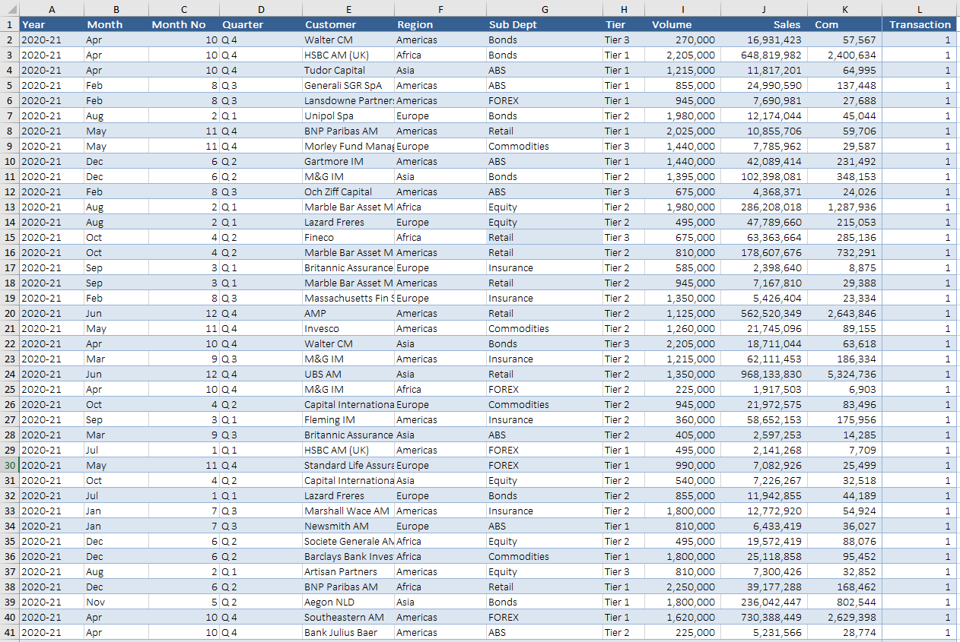Select the Och Ziff Capital cell
The width and height of the screenshot is (960, 642).
[348, 191]
